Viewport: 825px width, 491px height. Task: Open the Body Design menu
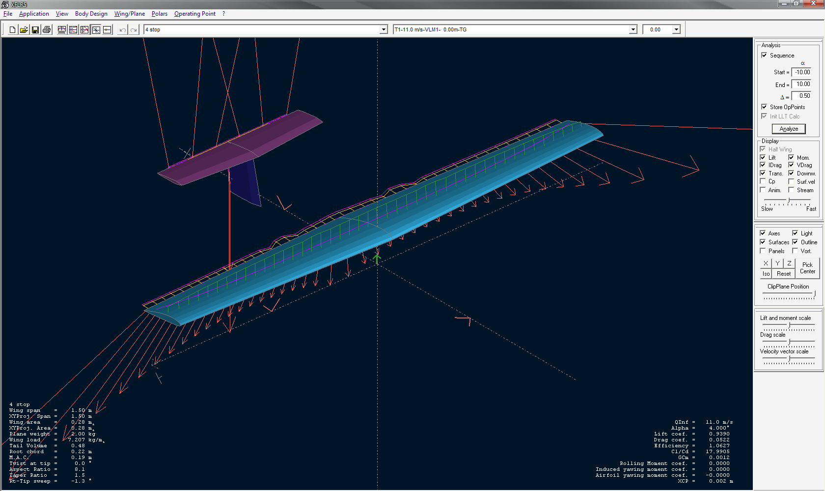click(x=91, y=14)
